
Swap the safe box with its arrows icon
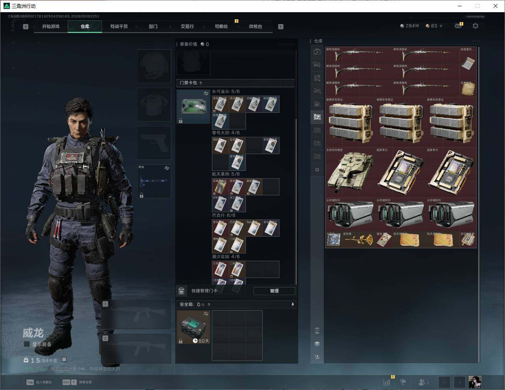pyautogui.click(x=206, y=314)
